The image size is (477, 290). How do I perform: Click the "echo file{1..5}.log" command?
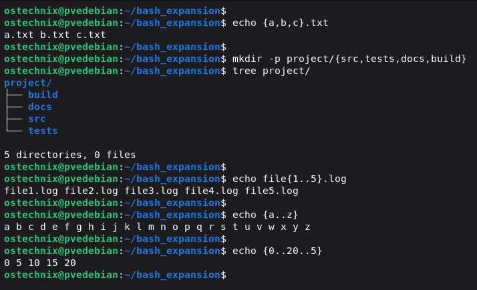point(289,179)
